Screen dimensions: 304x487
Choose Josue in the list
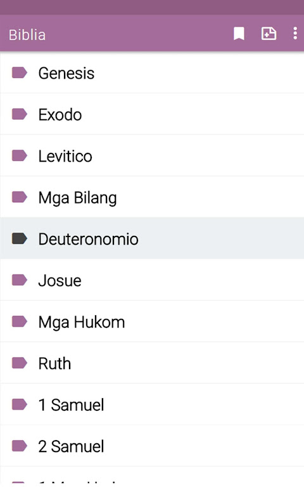[152, 280]
